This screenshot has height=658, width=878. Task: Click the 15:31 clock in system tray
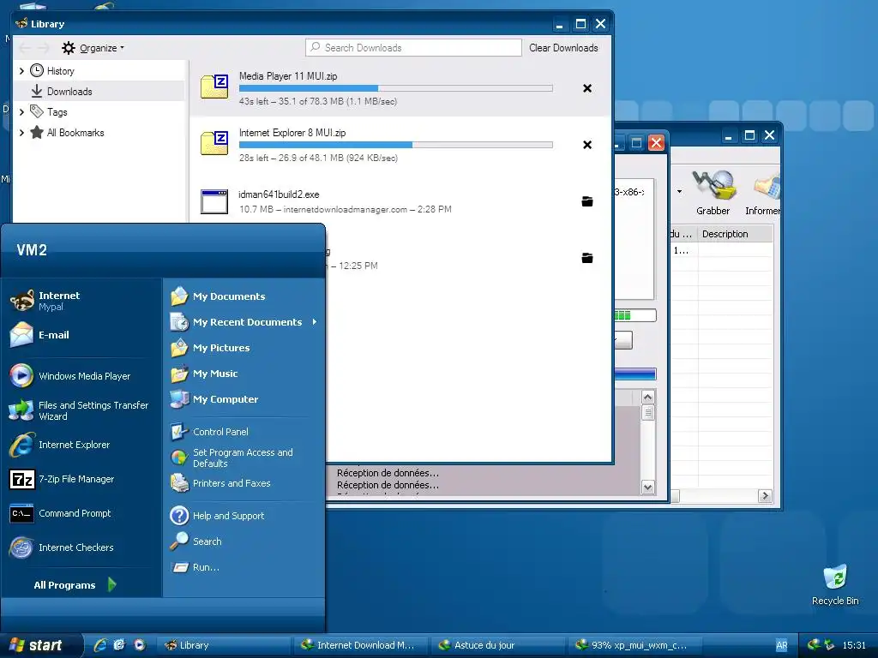point(854,645)
